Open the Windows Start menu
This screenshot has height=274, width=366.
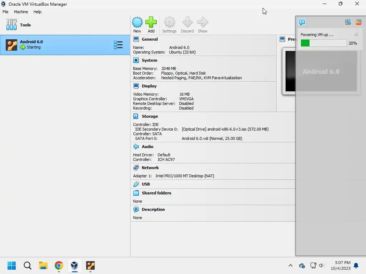pyautogui.click(x=11, y=265)
